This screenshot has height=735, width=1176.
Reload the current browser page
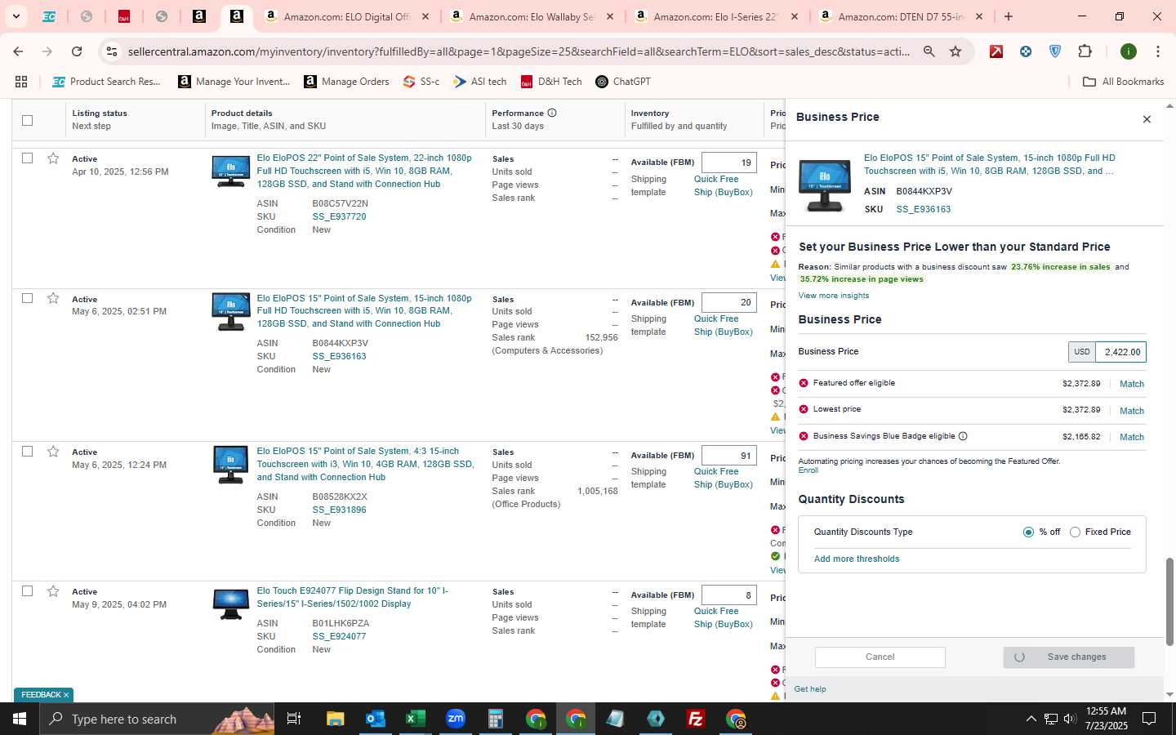click(77, 51)
